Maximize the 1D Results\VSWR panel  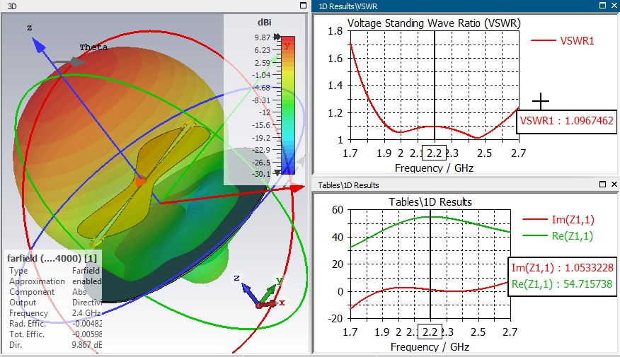tap(602, 5)
